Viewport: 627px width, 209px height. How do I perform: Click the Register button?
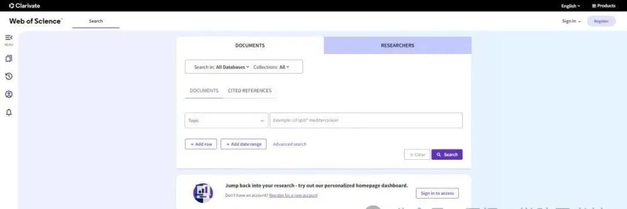point(601,21)
